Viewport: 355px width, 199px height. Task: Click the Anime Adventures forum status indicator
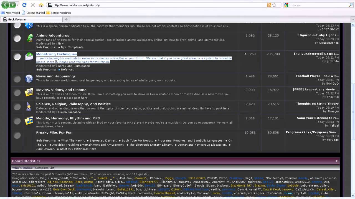pyautogui.click(x=17, y=38)
